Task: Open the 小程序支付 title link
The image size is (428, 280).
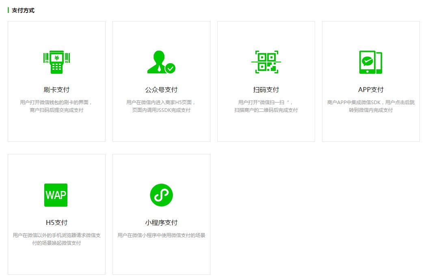Action: [161, 222]
